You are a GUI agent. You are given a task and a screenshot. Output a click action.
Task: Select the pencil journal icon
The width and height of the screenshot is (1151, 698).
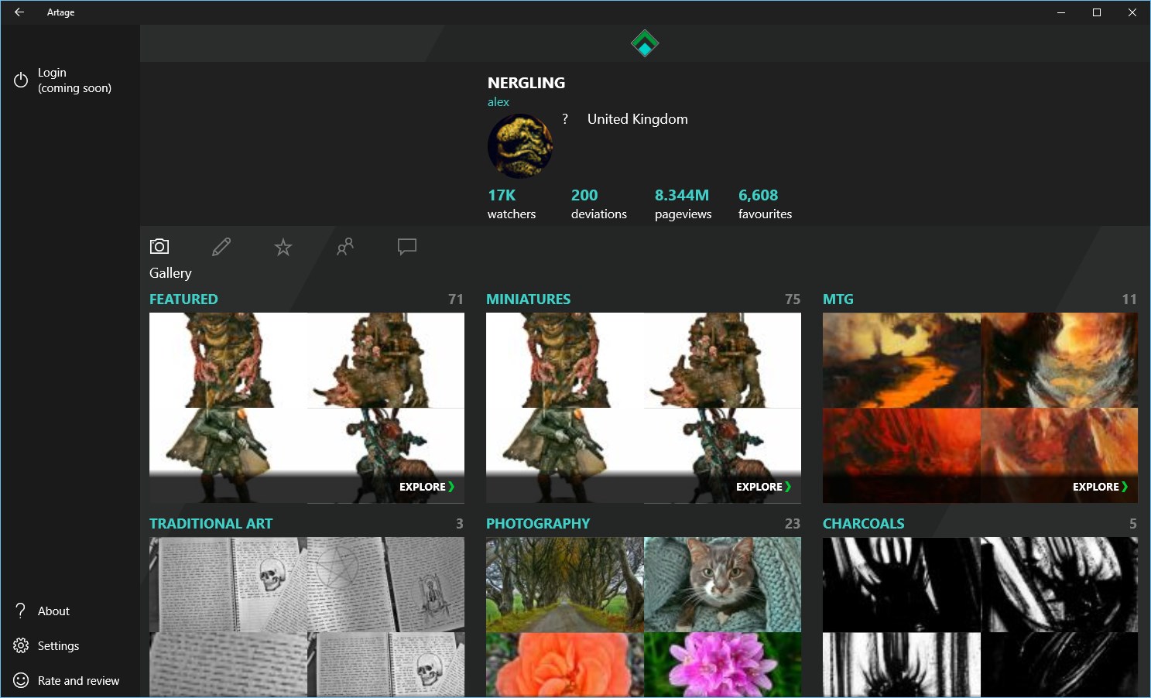tap(221, 246)
